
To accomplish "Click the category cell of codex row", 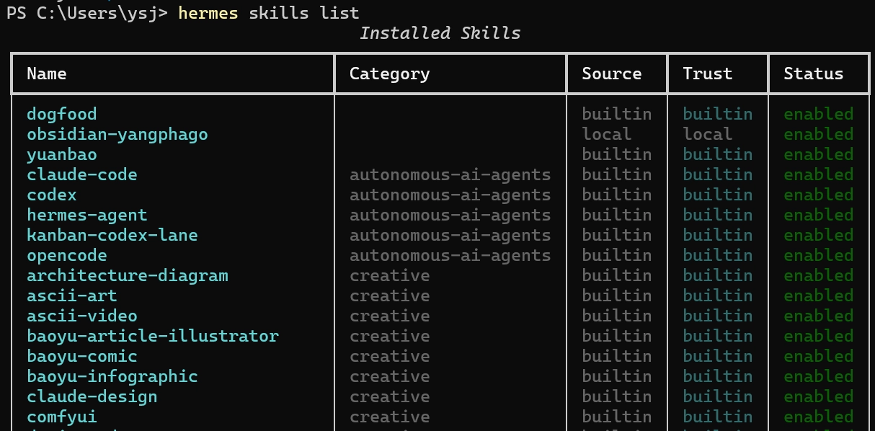I will click(x=450, y=195).
